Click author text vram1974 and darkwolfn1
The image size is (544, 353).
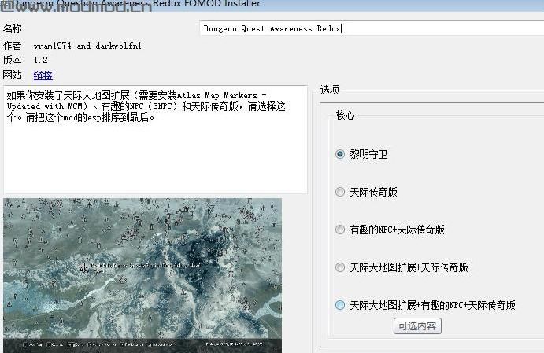click(87, 46)
